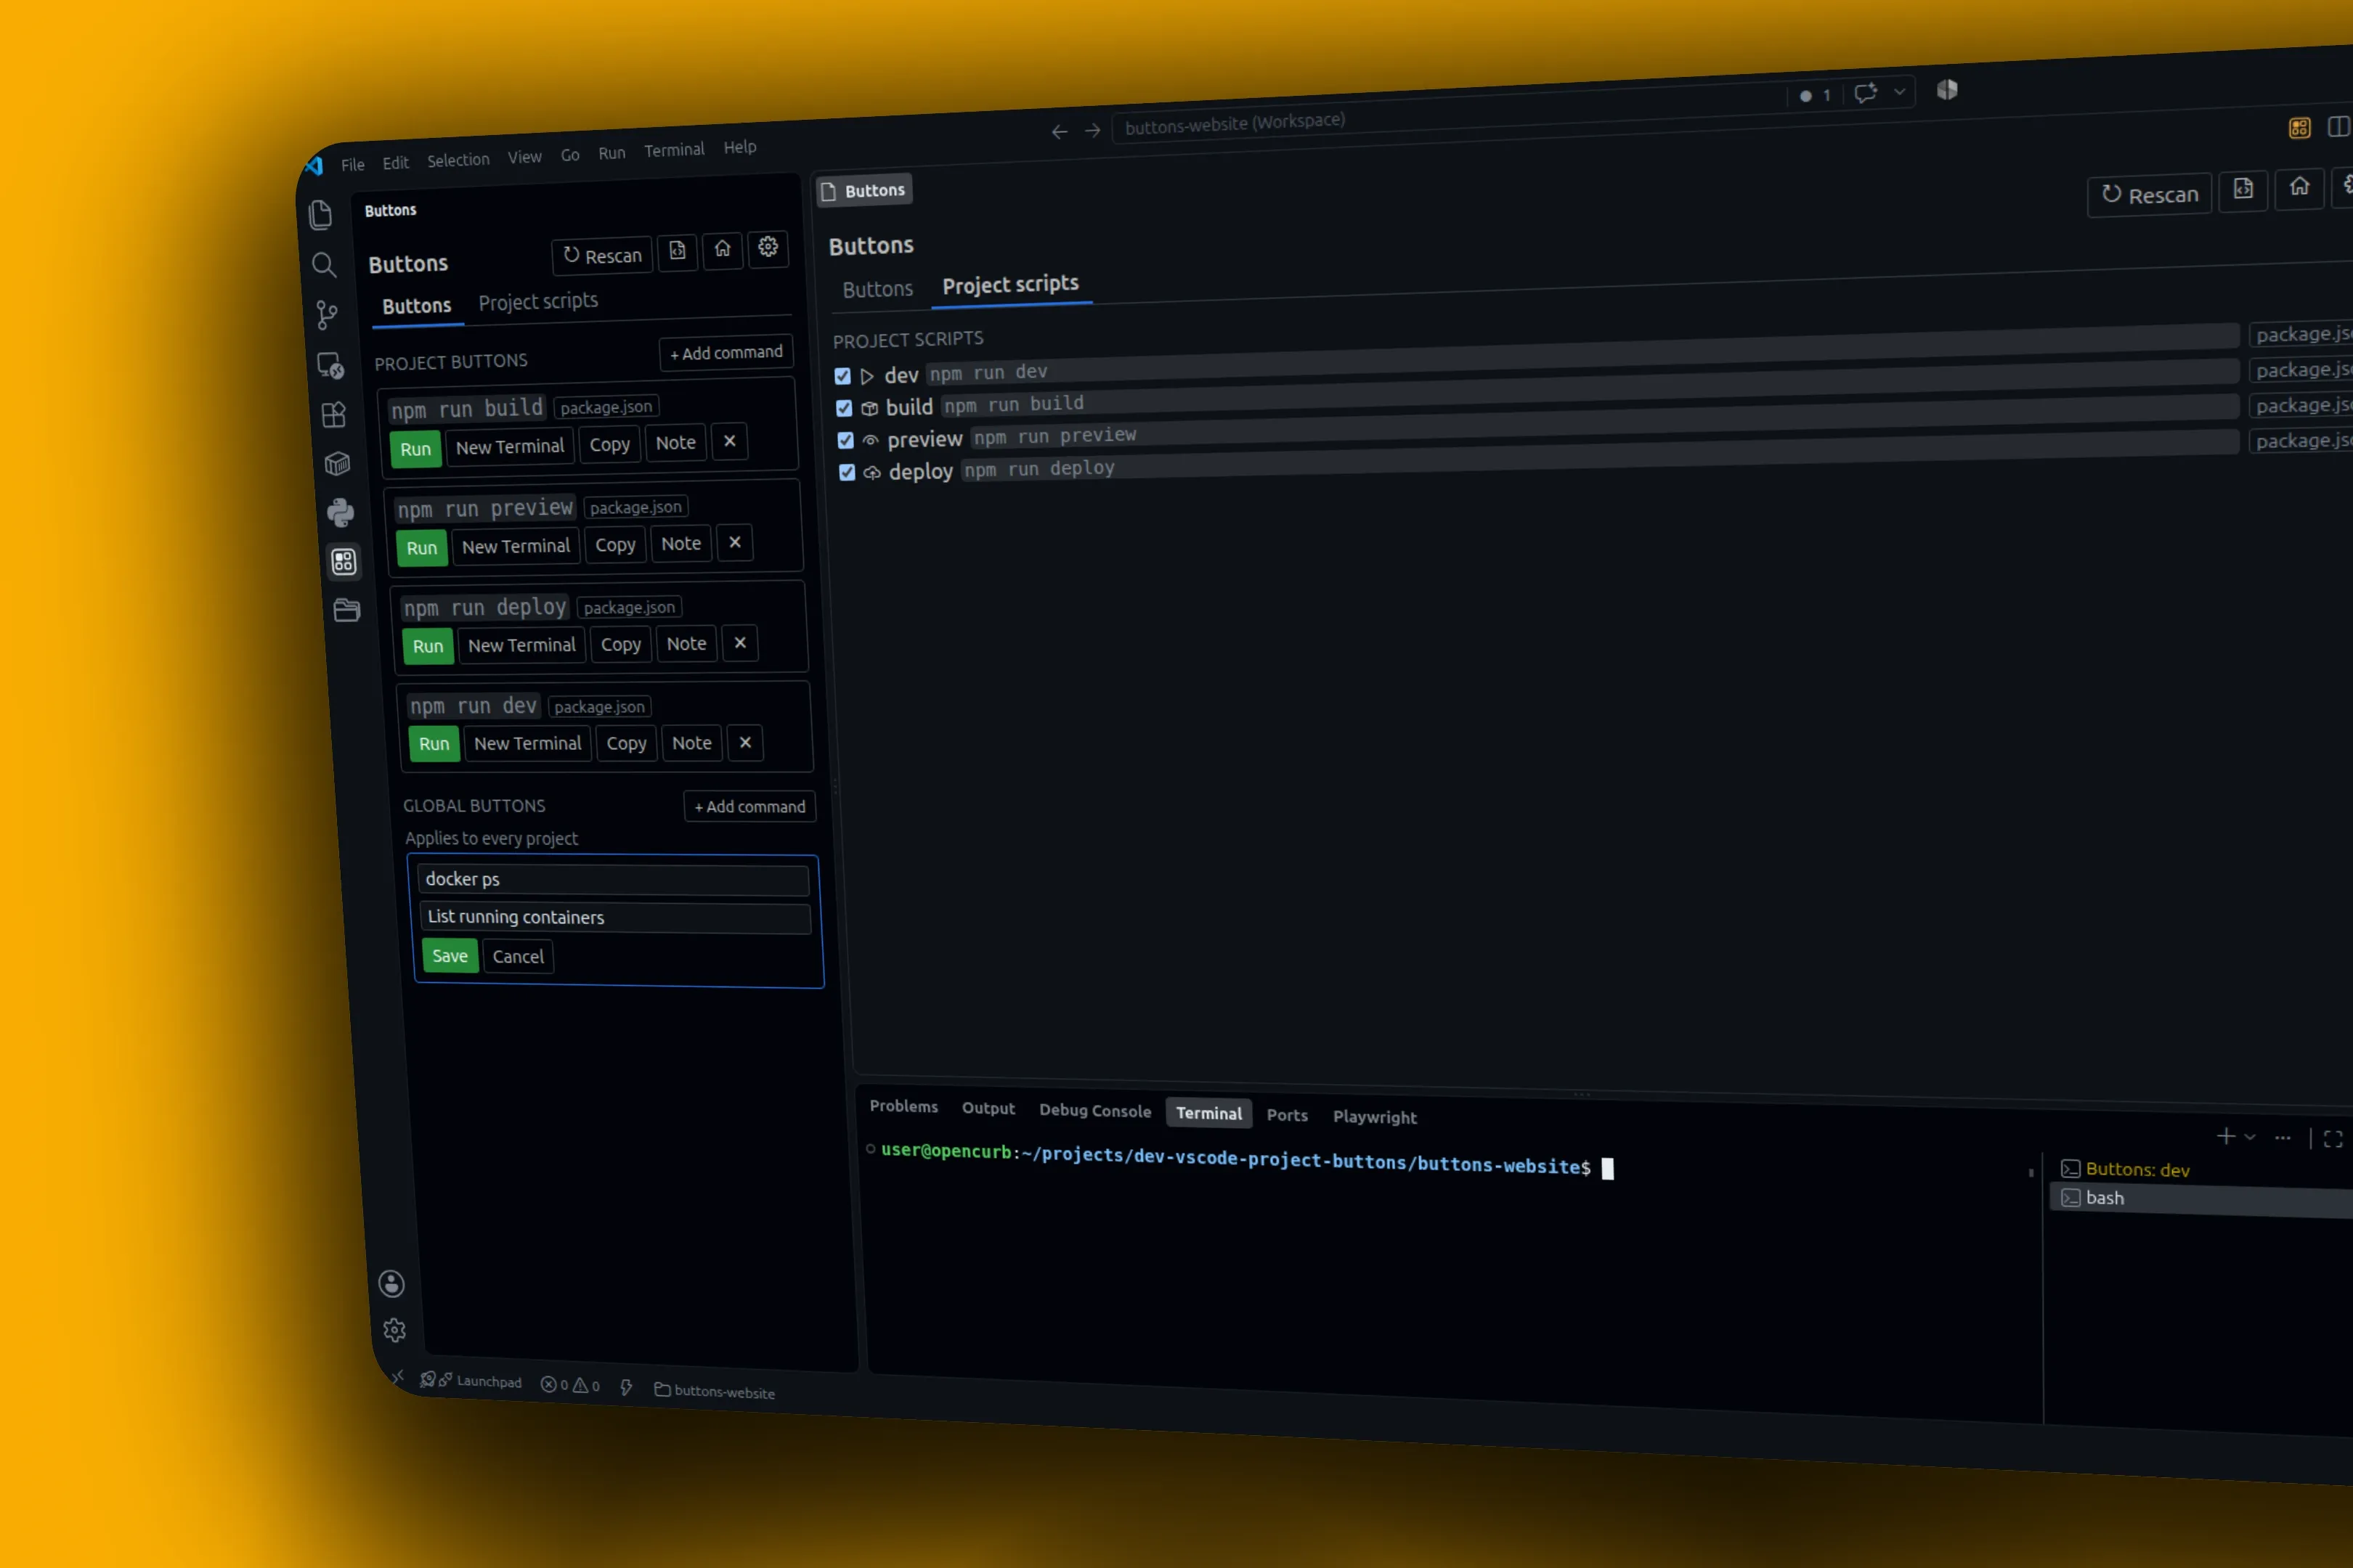The image size is (2353, 1568).
Task: Maximize the terminal panel
Action: pyautogui.click(x=2333, y=1139)
